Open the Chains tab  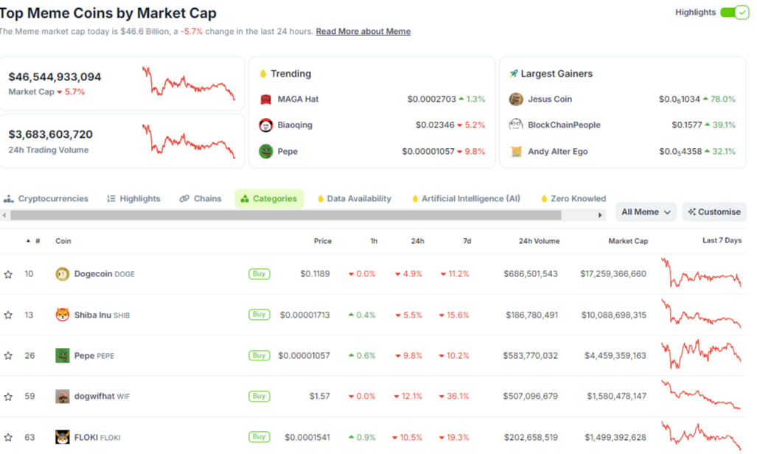click(200, 198)
